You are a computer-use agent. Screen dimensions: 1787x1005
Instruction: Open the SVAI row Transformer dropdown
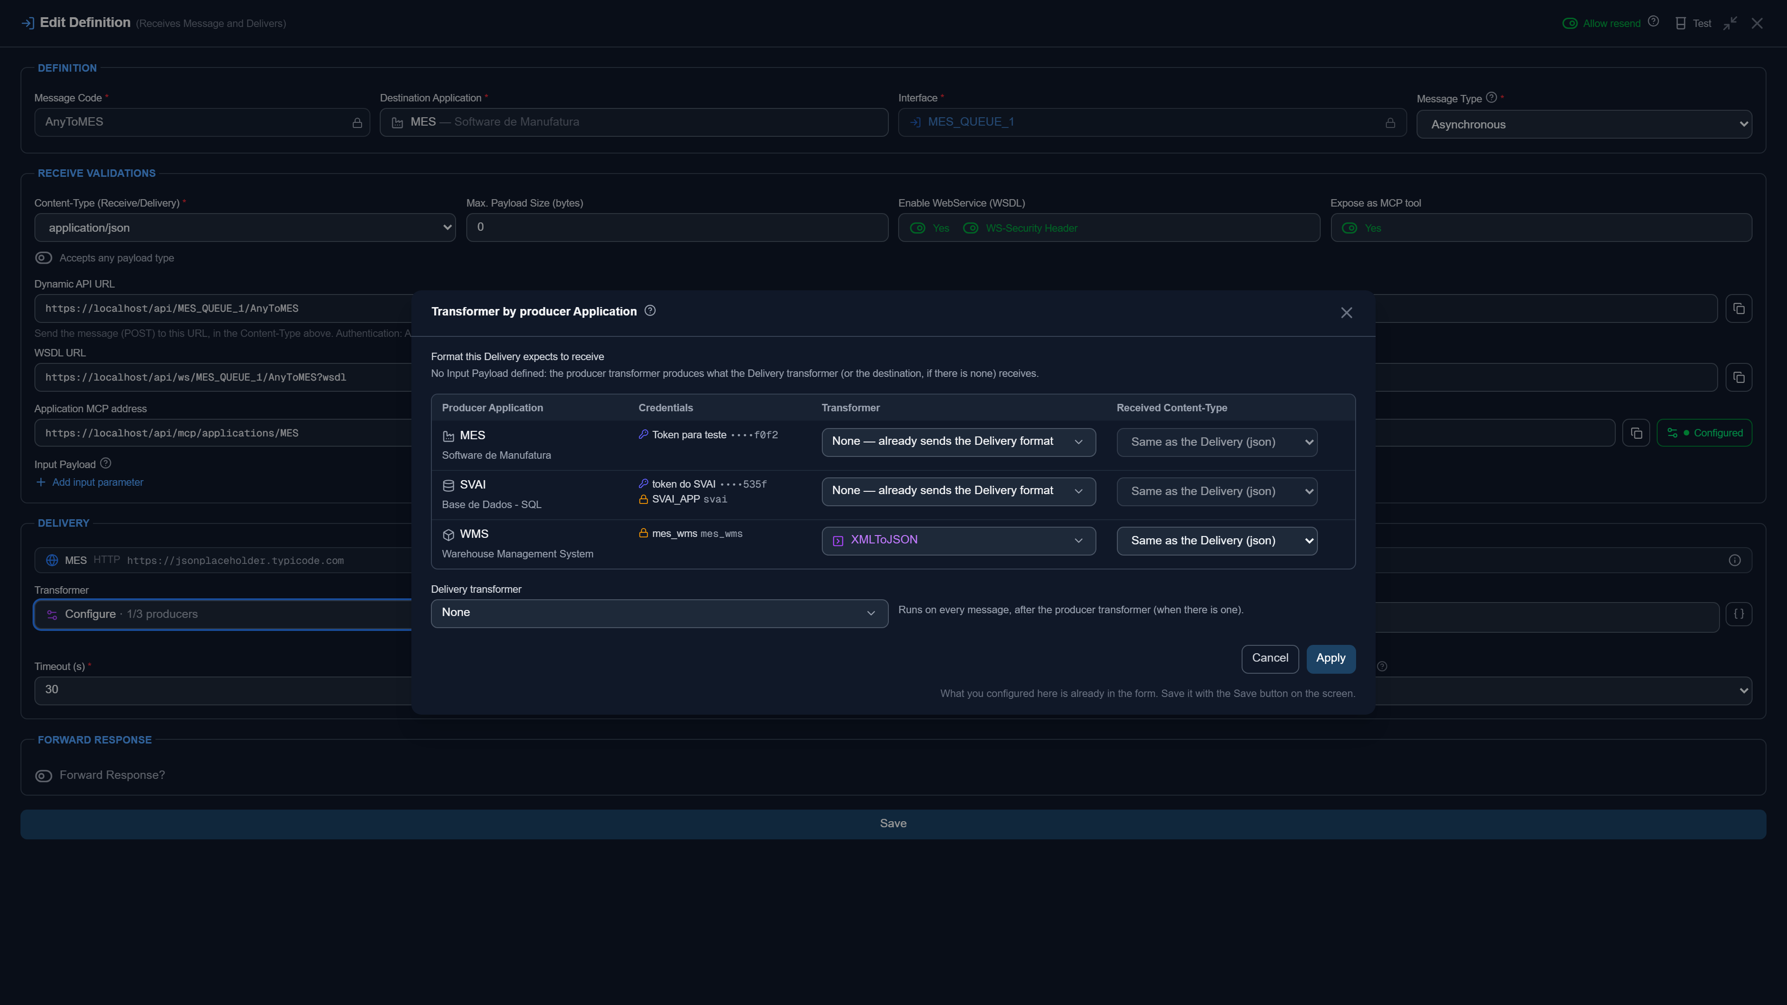(959, 491)
